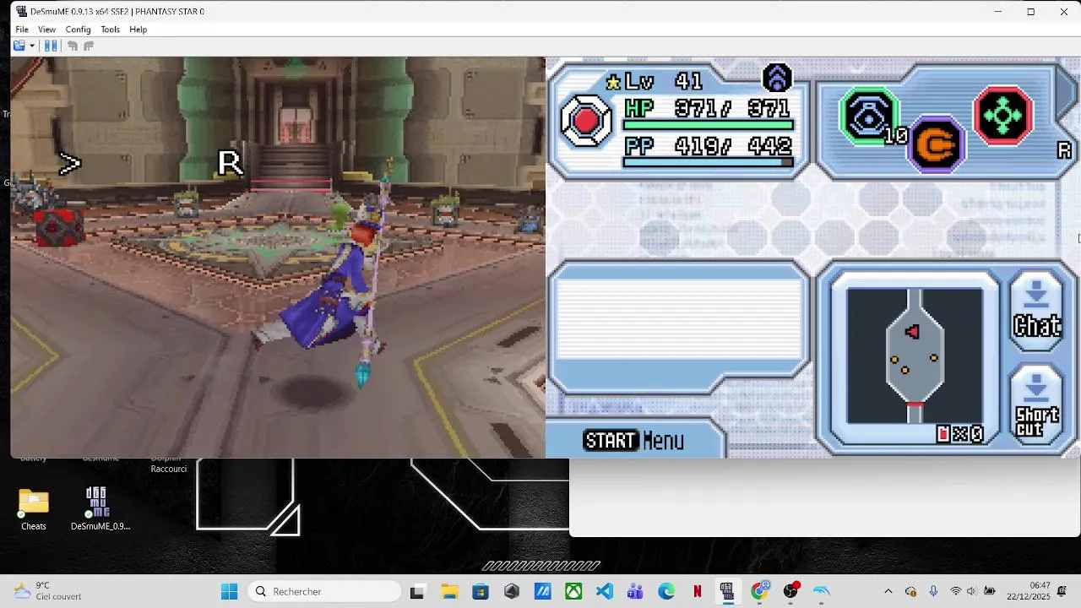
Task: Open the Windows Start menu
Action: pyautogui.click(x=229, y=591)
